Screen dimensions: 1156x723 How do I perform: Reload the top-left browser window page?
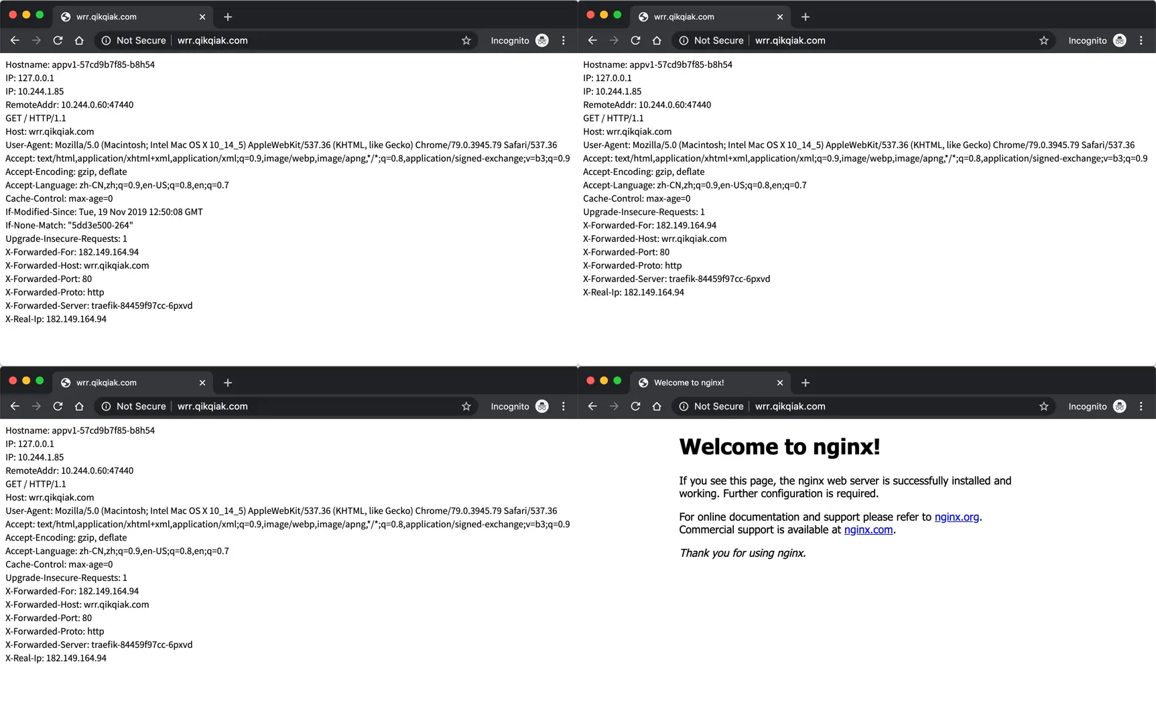coord(58,40)
